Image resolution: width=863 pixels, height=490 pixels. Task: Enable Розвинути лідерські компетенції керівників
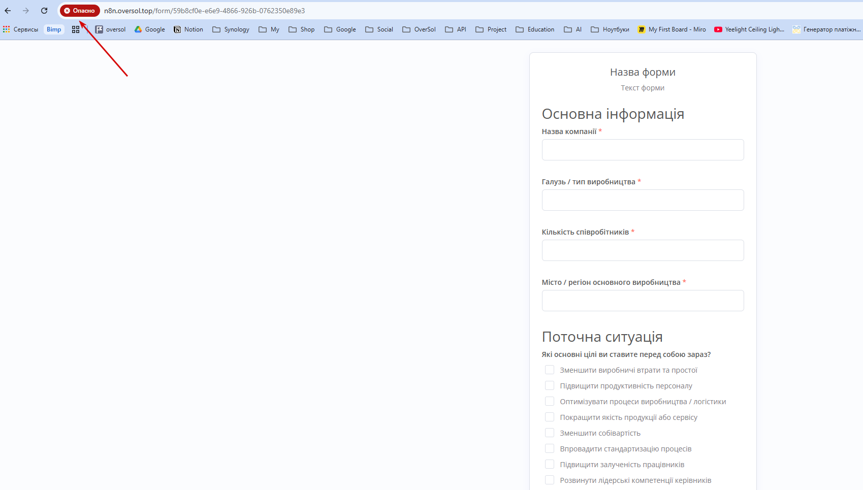pyautogui.click(x=550, y=480)
